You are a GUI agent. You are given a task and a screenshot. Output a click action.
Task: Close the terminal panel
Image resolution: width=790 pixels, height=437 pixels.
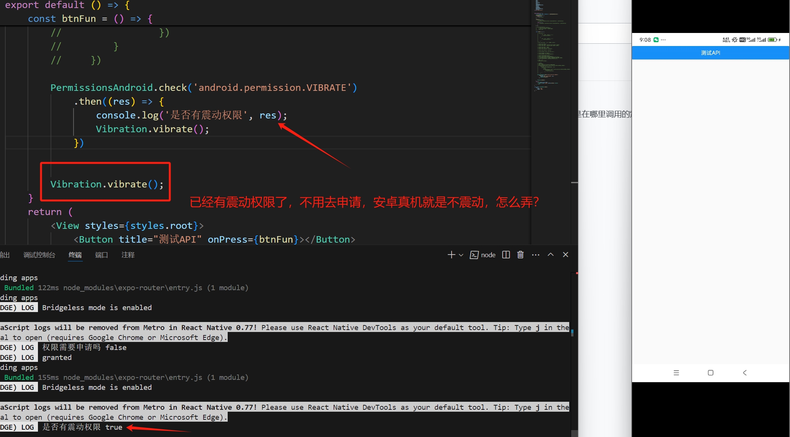[565, 255]
